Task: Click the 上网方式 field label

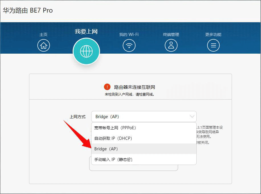Action: (78, 117)
